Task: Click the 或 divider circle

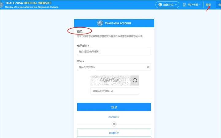Action: tap(114, 124)
